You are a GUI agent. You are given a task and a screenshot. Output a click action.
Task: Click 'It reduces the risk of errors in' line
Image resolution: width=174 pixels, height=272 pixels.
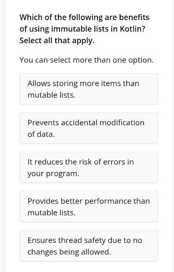click(x=80, y=162)
